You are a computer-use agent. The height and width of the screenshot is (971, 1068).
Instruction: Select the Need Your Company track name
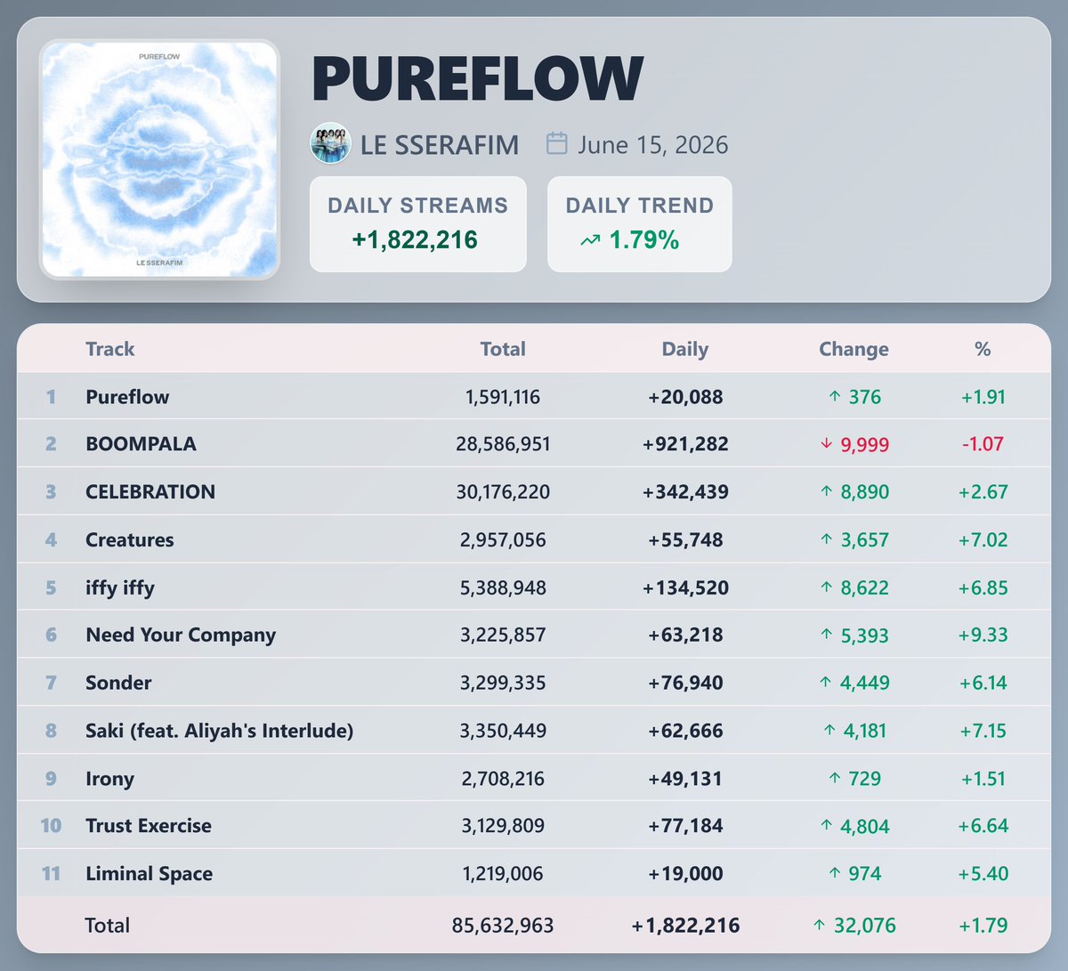point(181,635)
